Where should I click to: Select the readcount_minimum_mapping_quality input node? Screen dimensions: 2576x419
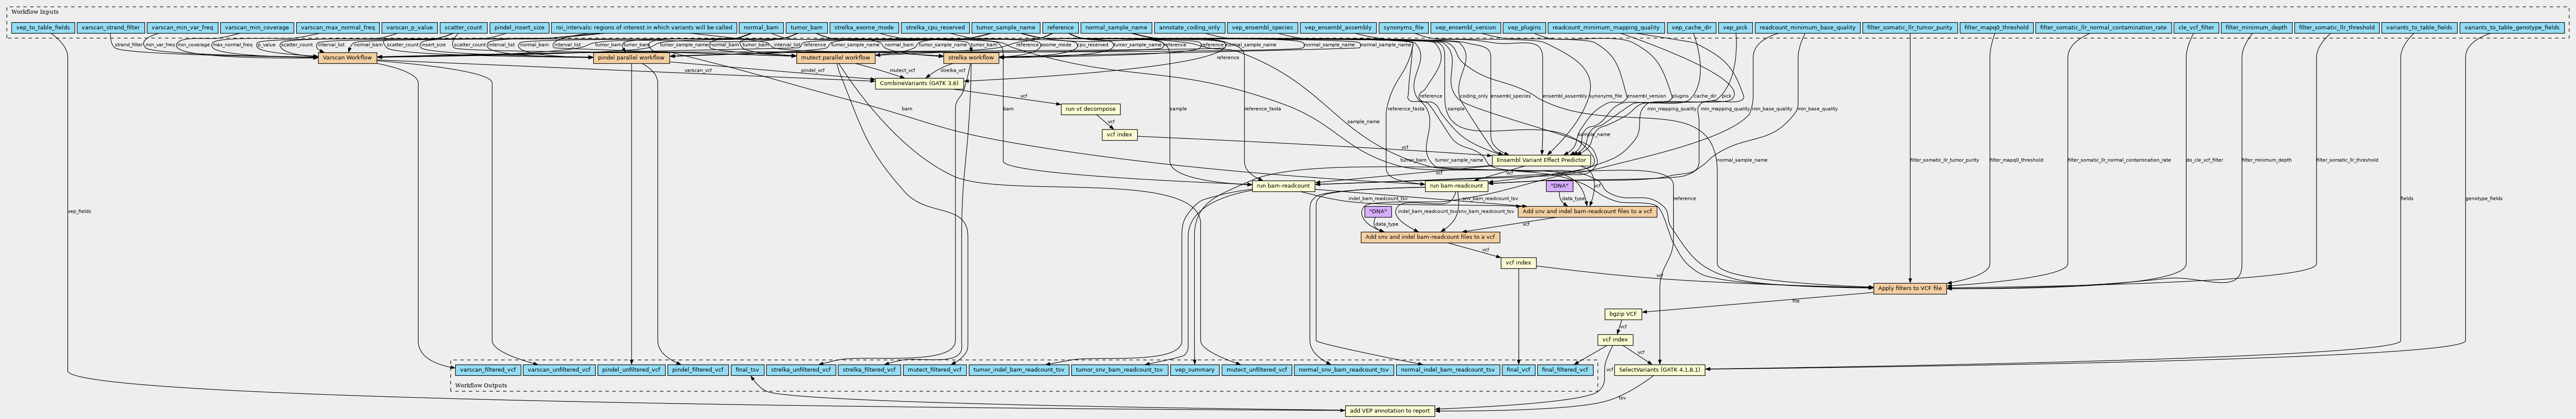(1606, 28)
